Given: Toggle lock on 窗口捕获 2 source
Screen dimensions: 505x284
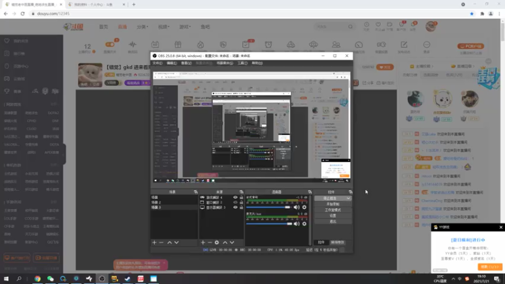Looking at the screenshot, I should click(x=241, y=203).
